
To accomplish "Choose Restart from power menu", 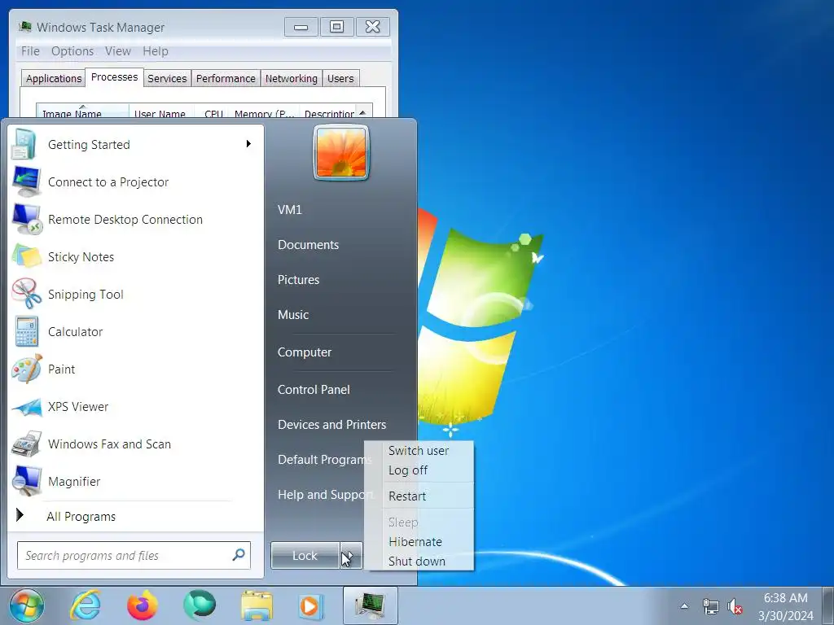I will (407, 496).
